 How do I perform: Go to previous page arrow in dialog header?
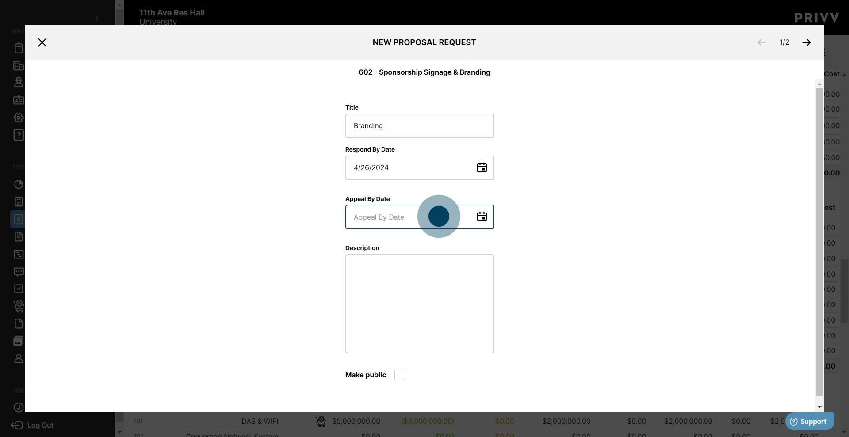[x=761, y=42]
